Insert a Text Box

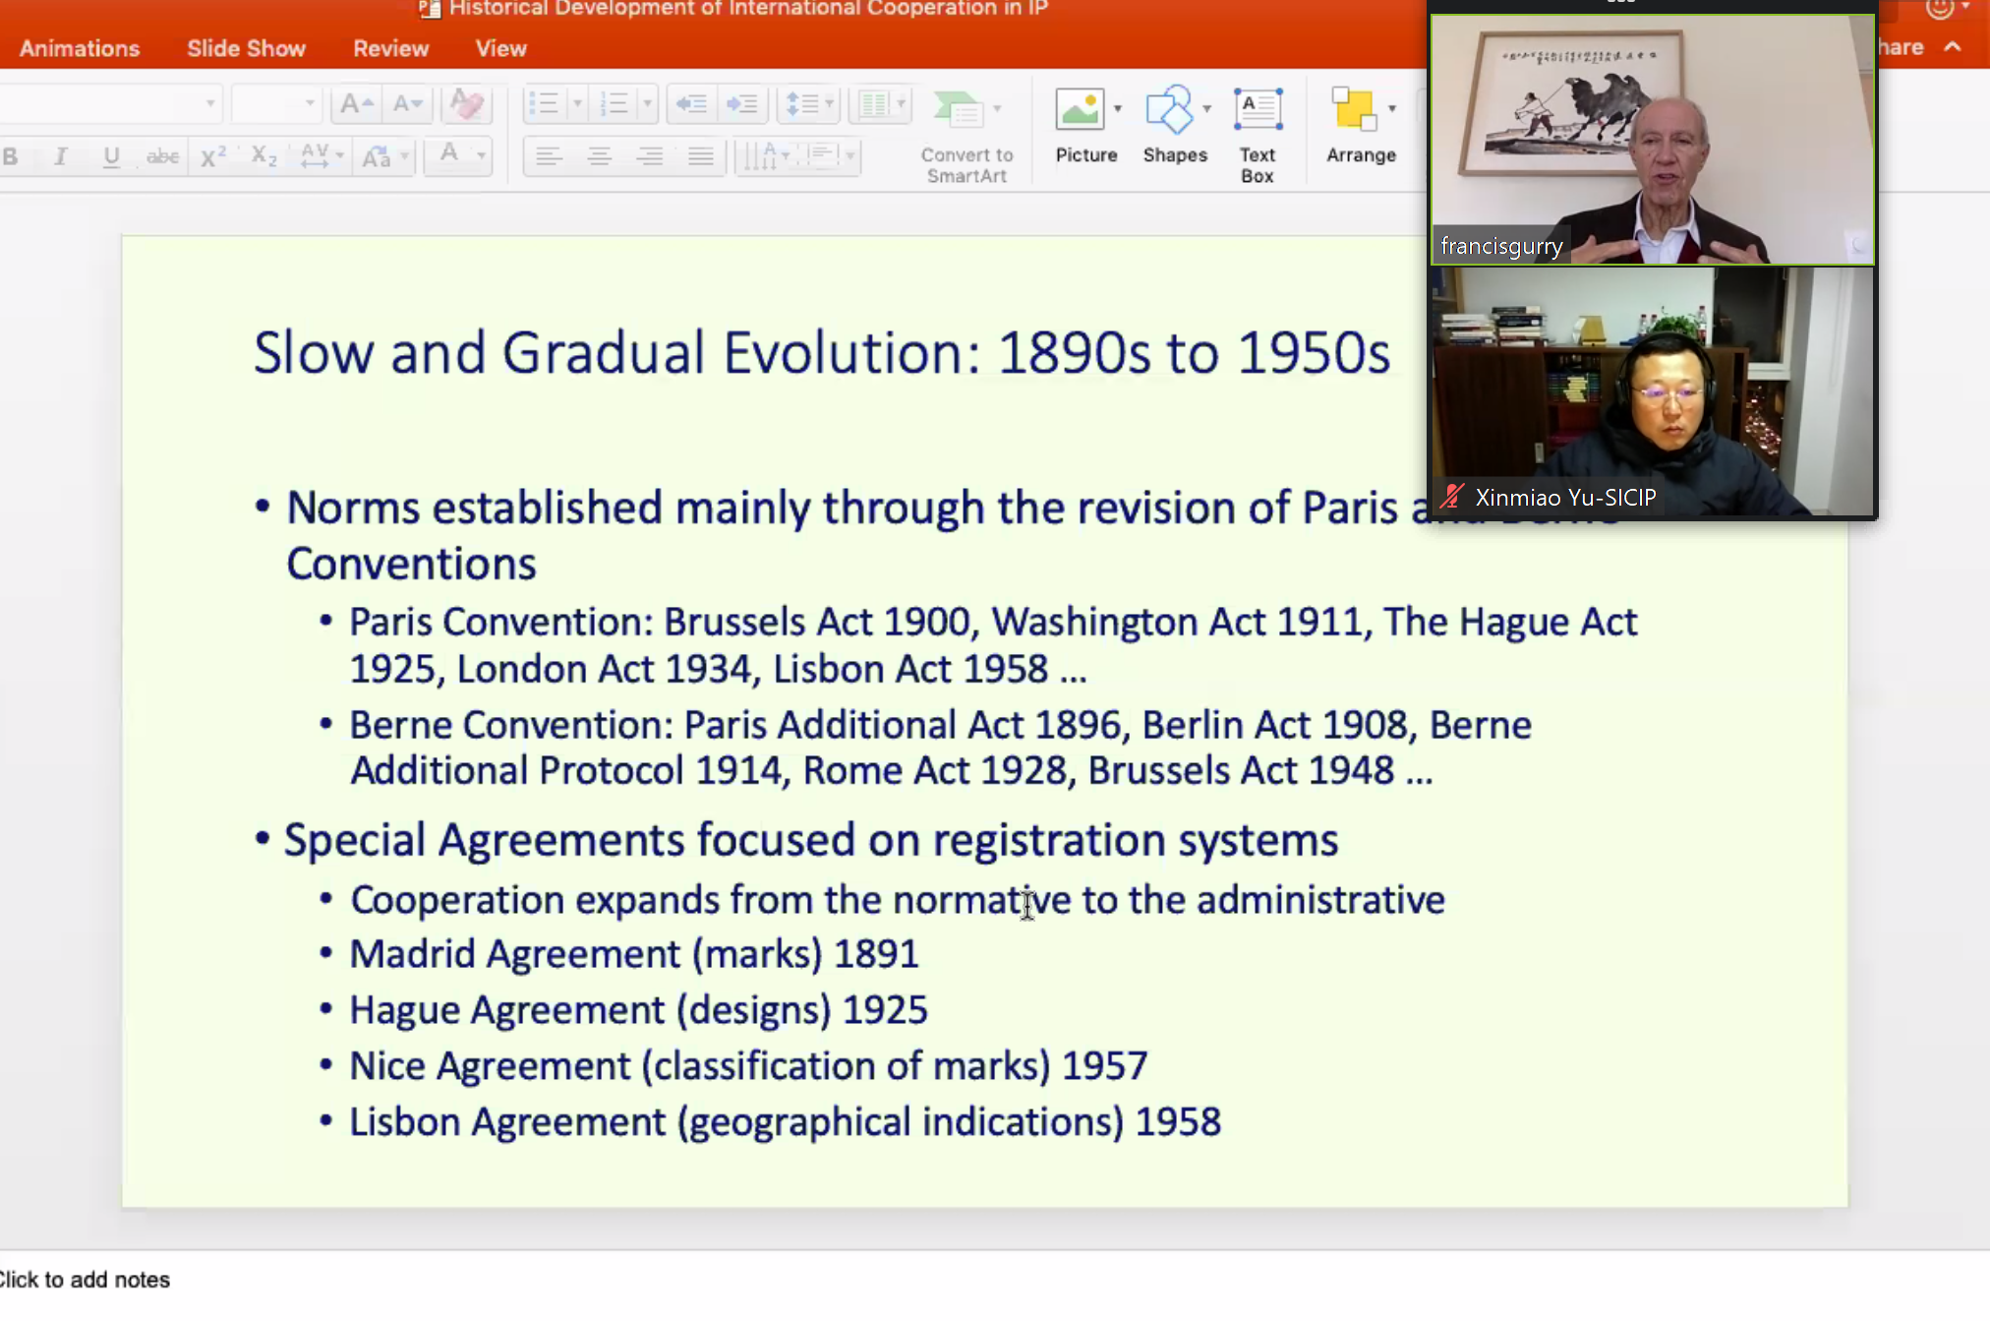1257,110
